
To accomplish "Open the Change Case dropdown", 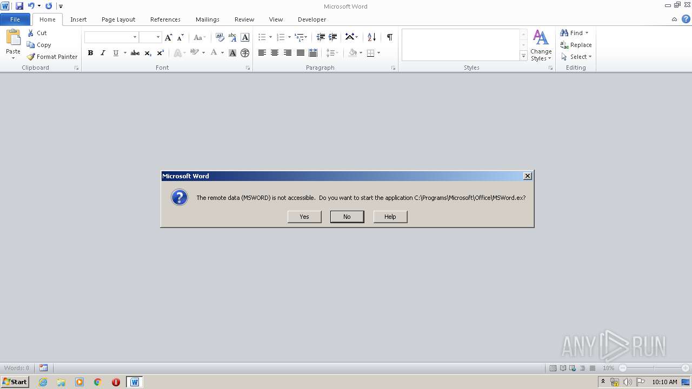I will click(x=199, y=37).
